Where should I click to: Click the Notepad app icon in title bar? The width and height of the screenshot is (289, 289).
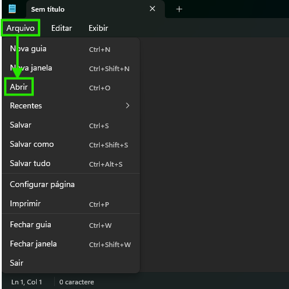click(12, 9)
